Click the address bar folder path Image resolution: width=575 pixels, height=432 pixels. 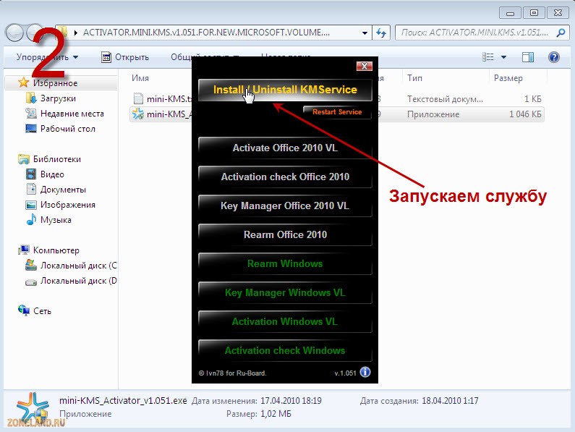[206, 33]
